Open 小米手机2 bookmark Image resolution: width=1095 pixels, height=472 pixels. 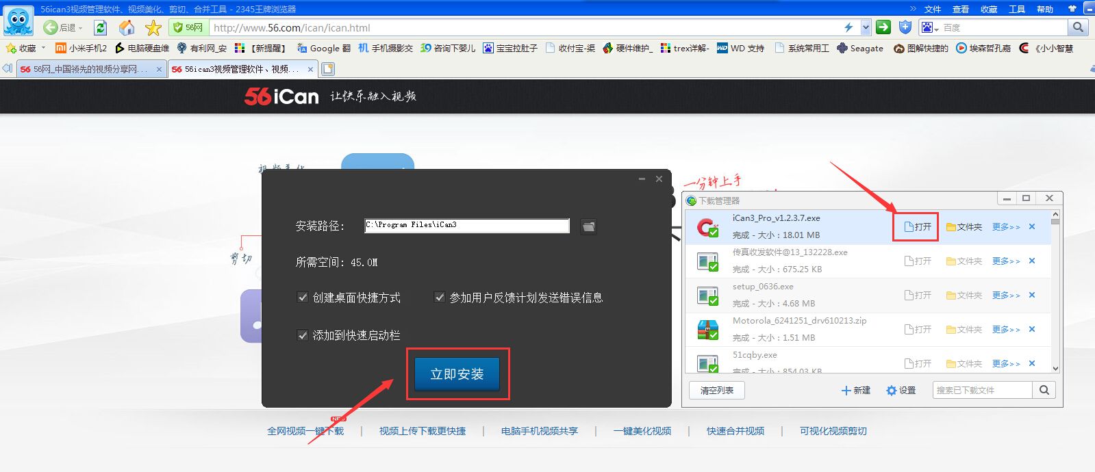[81, 48]
